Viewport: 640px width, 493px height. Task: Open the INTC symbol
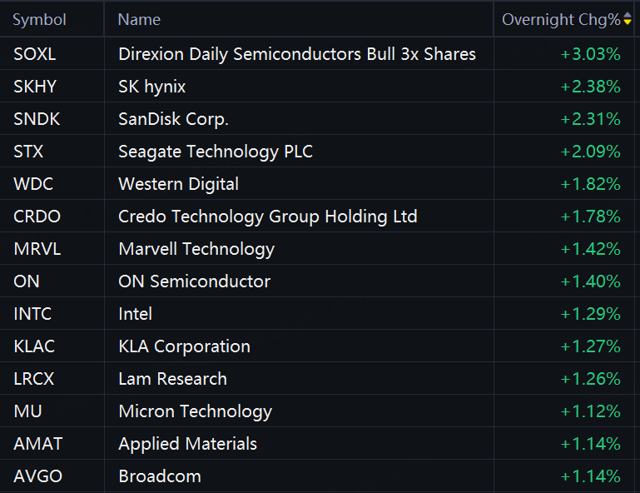point(32,314)
